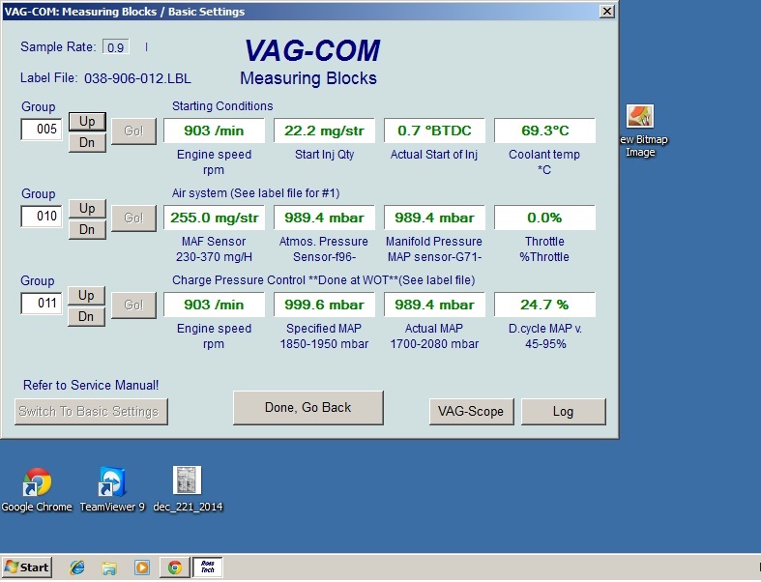Image resolution: width=761 pixels, height=582 pixels.
Task: Select 999.6 mbar Specified MAP value
Action: click(x=324, y=305)
